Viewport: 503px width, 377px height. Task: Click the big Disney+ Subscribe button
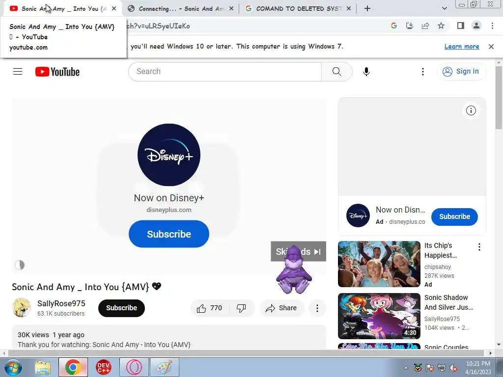click(169, 234)
